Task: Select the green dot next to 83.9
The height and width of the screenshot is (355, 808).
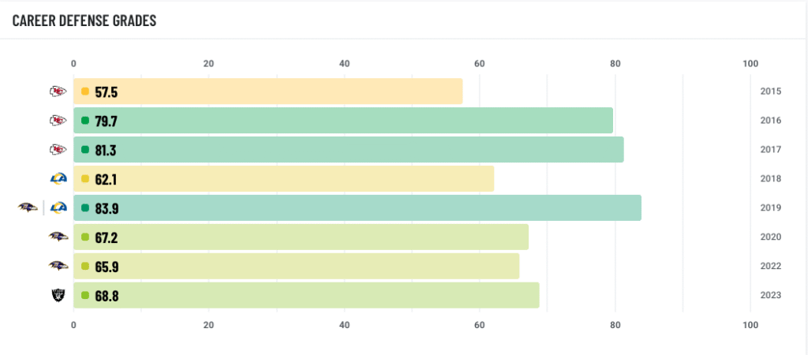Action: coord(85,208)
